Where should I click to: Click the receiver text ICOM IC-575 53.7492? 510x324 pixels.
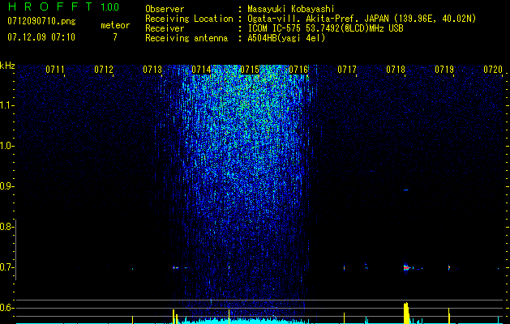(325, 28)
